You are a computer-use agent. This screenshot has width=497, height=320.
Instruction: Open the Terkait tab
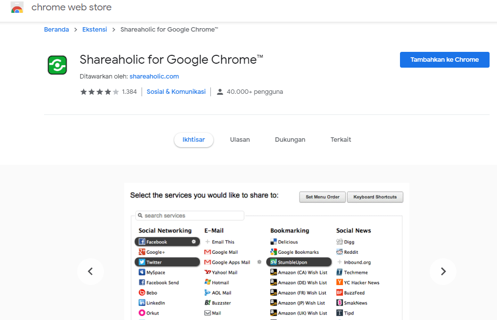click(341, 140)
